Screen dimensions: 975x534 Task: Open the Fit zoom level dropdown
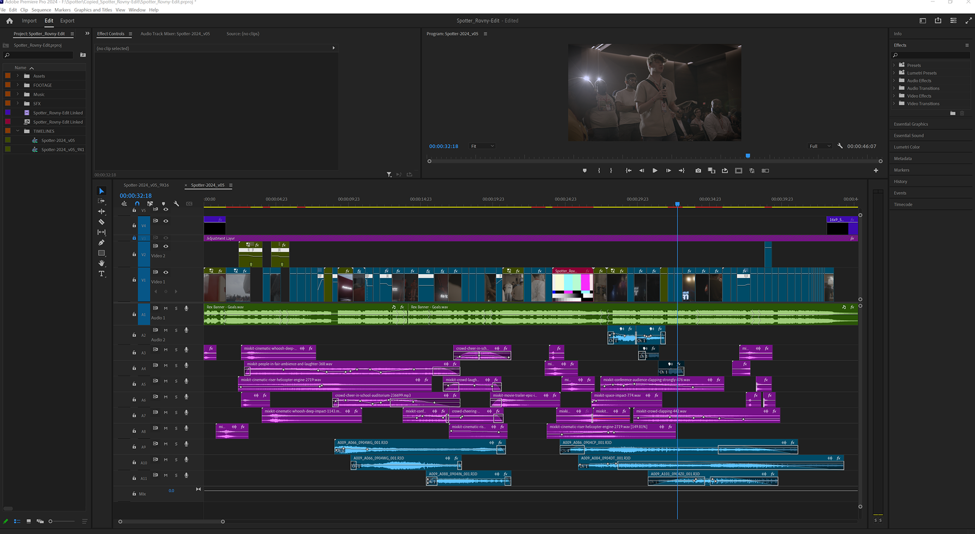(x=482, y=146)
